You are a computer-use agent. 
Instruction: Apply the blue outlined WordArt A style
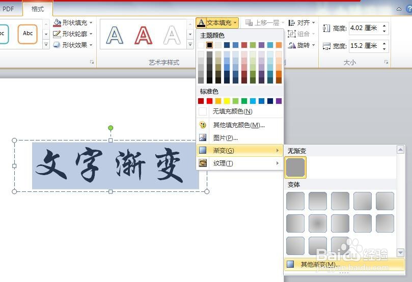[115, 35]
